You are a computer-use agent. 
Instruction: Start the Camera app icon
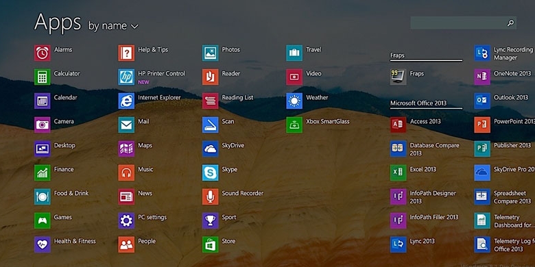click(x=43, y=125)
